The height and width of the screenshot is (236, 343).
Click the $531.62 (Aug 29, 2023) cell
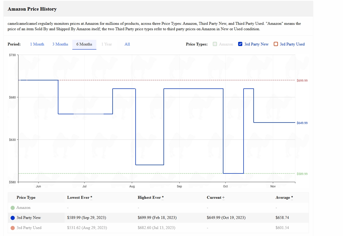[x=87, y=228]
